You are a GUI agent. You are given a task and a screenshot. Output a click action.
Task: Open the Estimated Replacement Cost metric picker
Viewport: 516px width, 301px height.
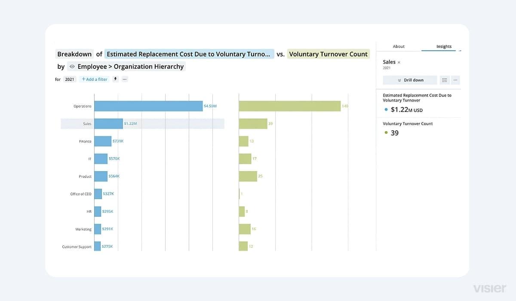point(189,54)
